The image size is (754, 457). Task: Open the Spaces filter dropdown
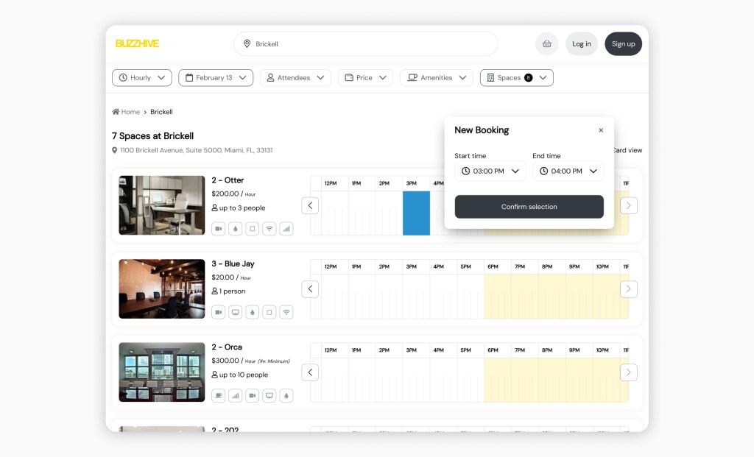tap(516, 78)
